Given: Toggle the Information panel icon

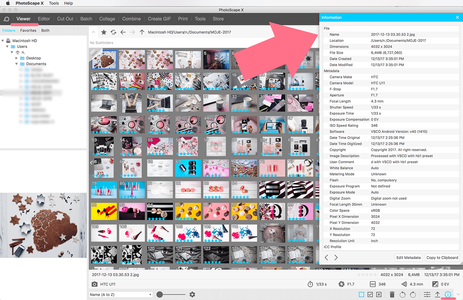Looking at the screenshot, I should coord(448,294).
